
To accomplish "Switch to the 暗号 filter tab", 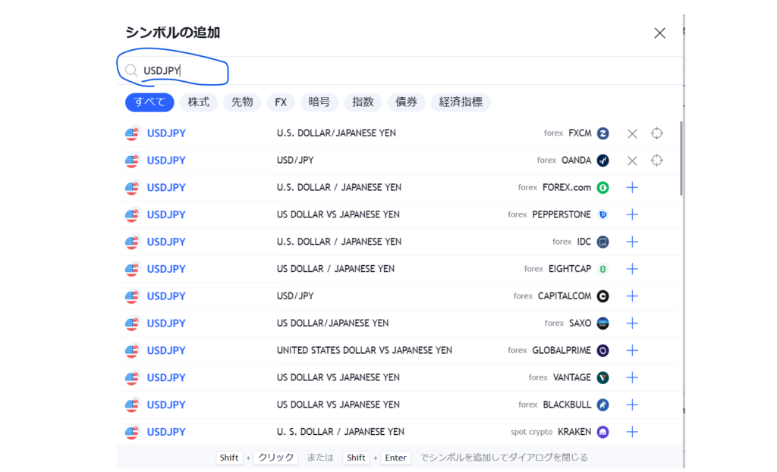I will click(x=319, y=102).
